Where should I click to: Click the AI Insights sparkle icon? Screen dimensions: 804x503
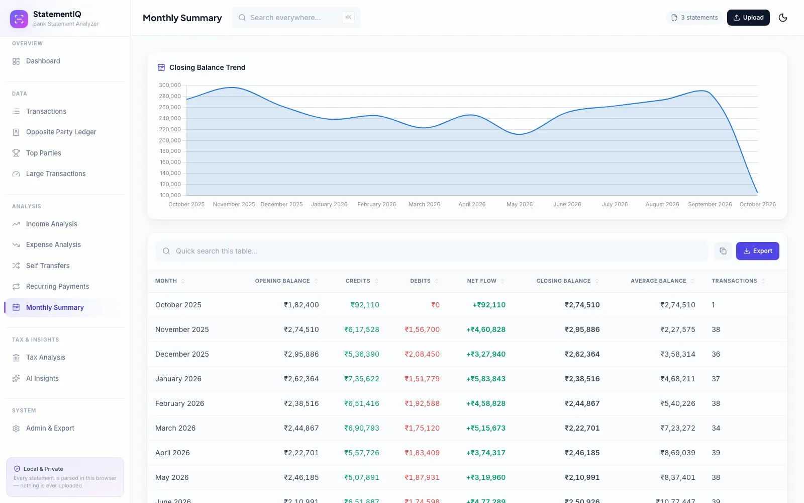16,378
